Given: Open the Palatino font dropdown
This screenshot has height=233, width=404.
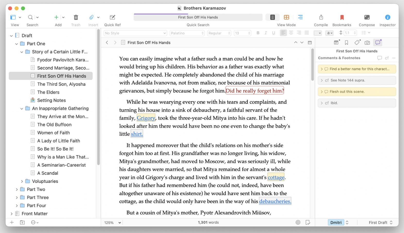Looking at the screenshot, I should click(x=187, y=33).
